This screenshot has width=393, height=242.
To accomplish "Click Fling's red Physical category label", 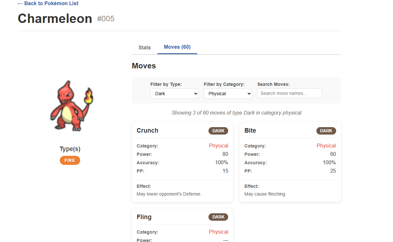I will [218, 232].
